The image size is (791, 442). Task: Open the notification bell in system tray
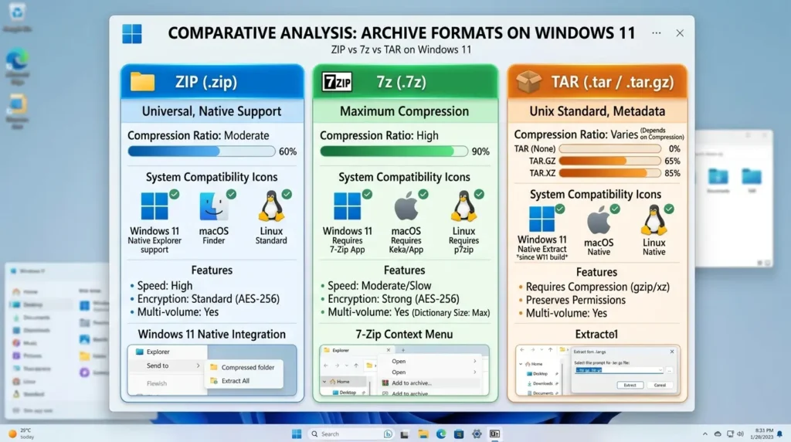(780, 434)
